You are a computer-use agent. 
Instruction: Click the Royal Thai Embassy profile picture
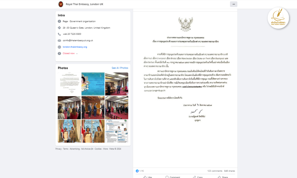[x=61, y=4]
